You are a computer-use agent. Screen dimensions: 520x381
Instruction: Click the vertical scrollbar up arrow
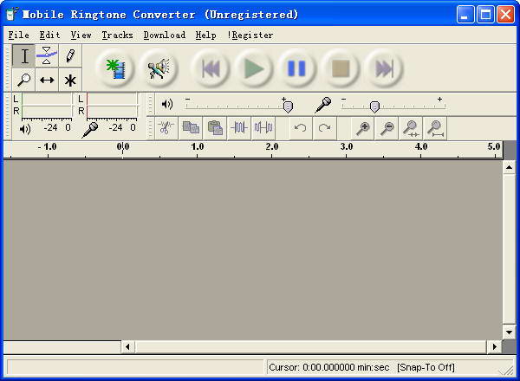[509, 167]
